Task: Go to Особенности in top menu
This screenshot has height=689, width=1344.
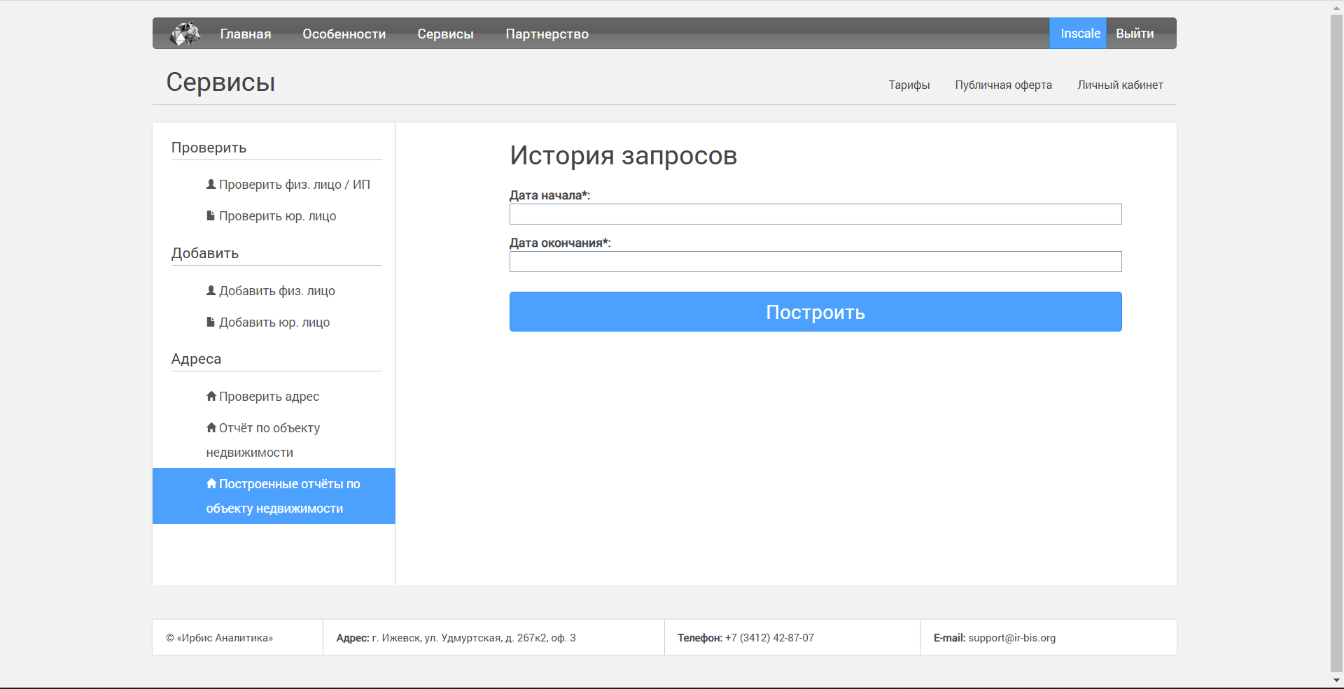Action: 344,34
